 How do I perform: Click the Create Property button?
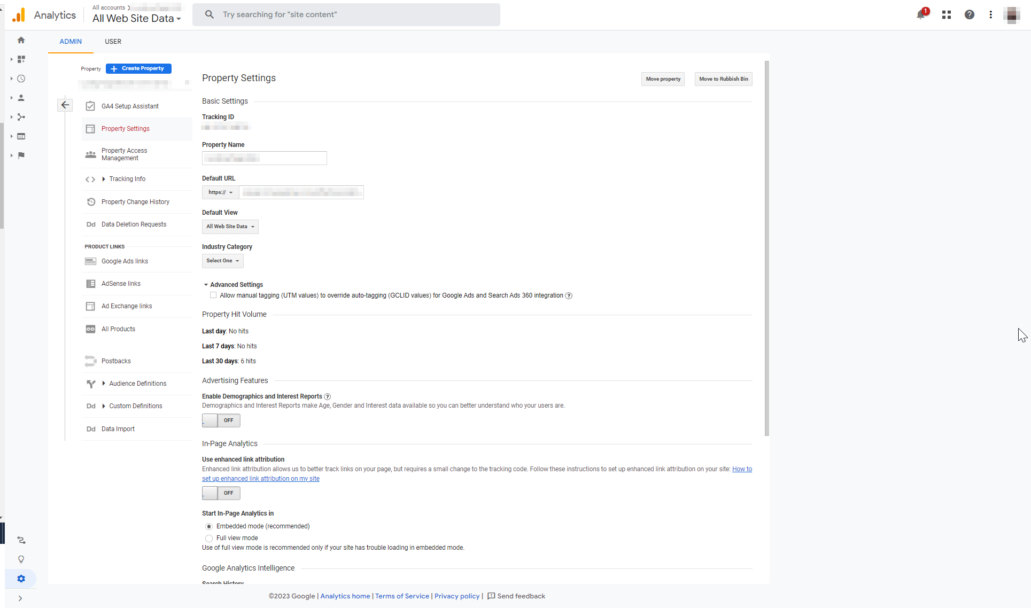point(138,68)
